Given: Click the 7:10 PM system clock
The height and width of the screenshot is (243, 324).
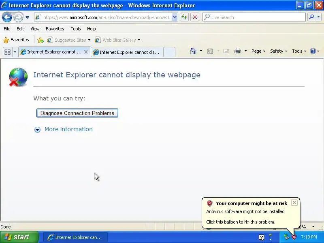Looking at the screenshot, I should pos(309,237).
